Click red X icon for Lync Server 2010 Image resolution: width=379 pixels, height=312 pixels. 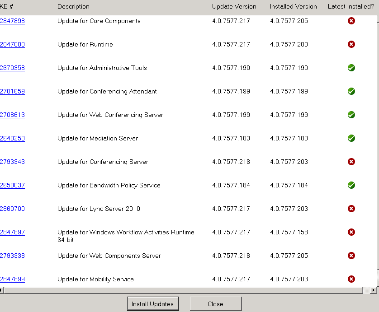[x=351, y=209]
